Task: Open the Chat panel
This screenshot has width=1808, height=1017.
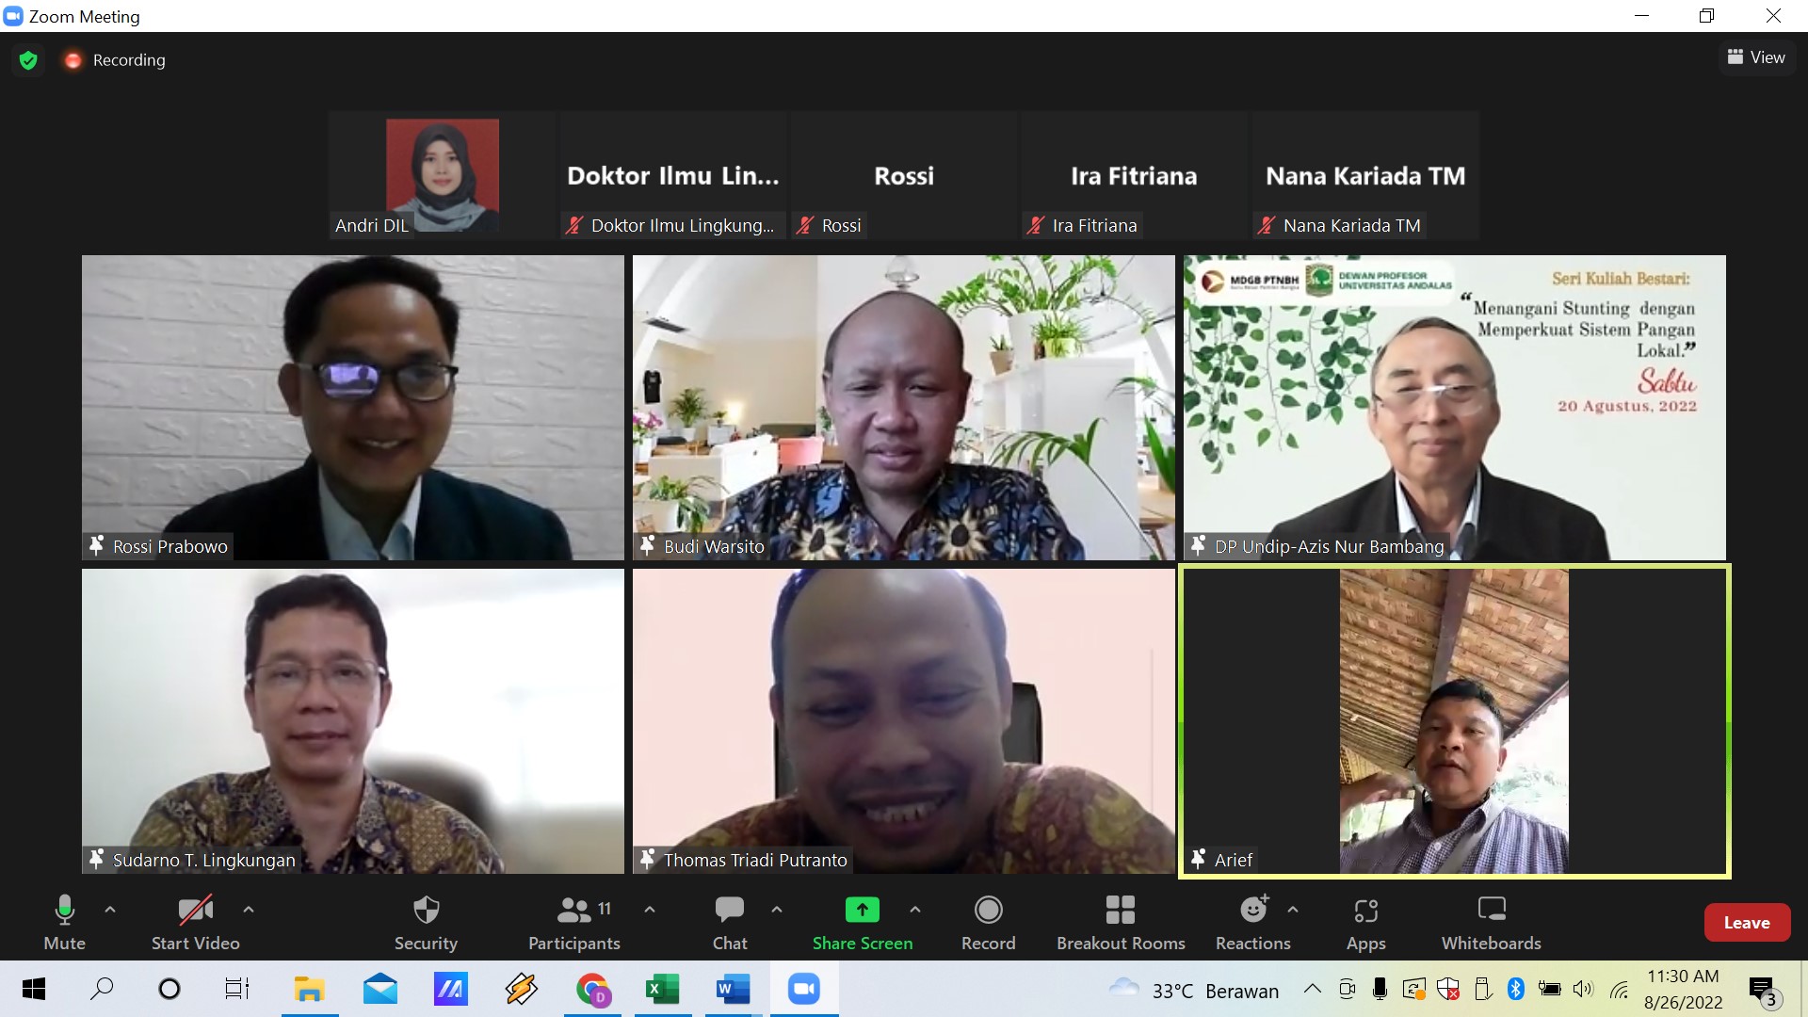Action: tap(730, 922)
